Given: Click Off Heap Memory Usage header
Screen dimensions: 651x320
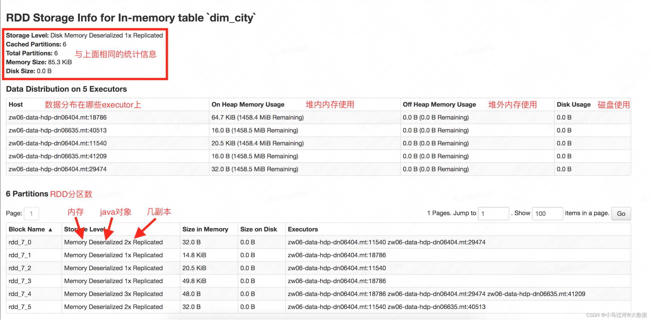Looking at the screenshot, I should point(439,105).
